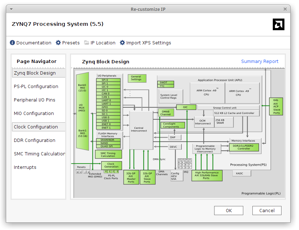Click the SWDT block

(x=166, y=83)
